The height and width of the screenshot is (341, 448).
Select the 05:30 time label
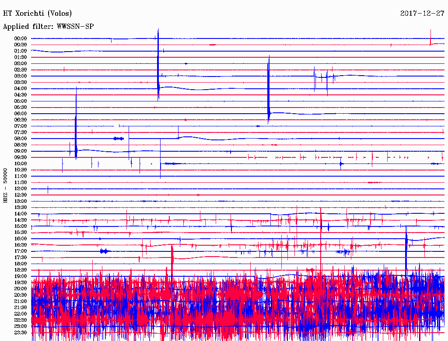point(21,108)
